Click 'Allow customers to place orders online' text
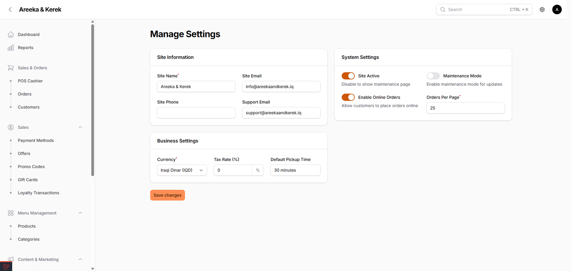Image resolution: width=571 pixels, height=271 pixels. (380, 106)
